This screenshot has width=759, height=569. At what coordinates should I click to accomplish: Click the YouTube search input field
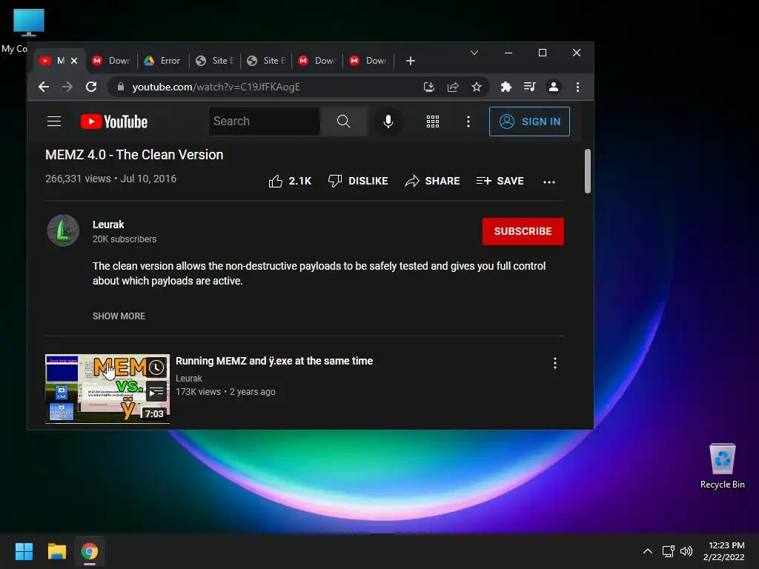(x=265, y=122)
